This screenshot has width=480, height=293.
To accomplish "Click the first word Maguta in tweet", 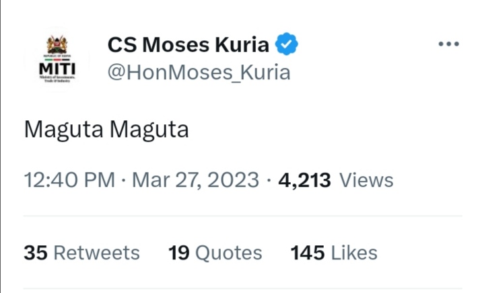I will (64, 130).
